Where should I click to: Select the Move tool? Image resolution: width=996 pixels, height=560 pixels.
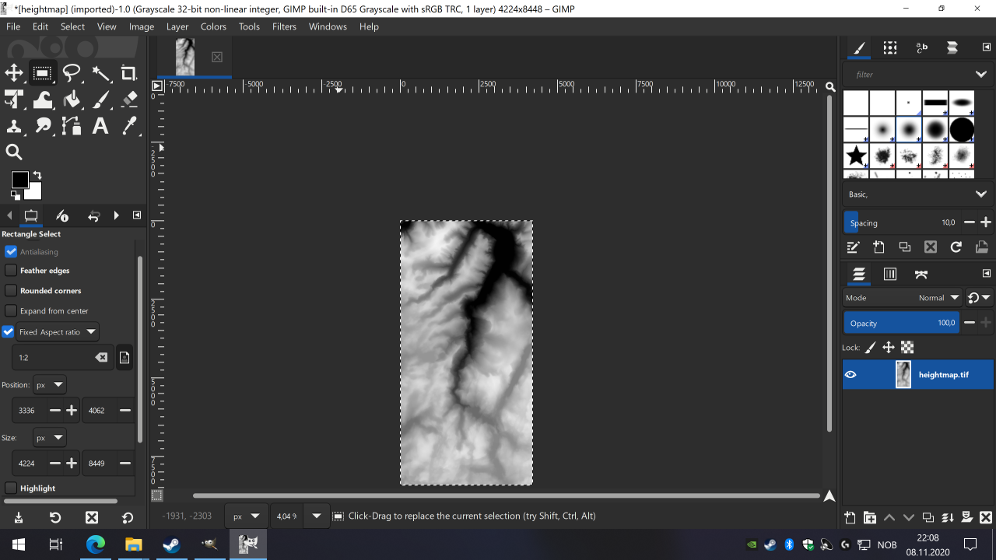(x=14, y=73)
